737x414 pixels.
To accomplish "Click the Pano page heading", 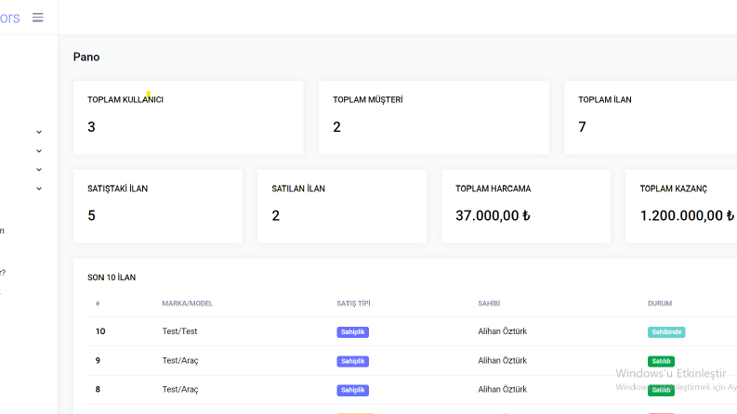I will 86,57.
